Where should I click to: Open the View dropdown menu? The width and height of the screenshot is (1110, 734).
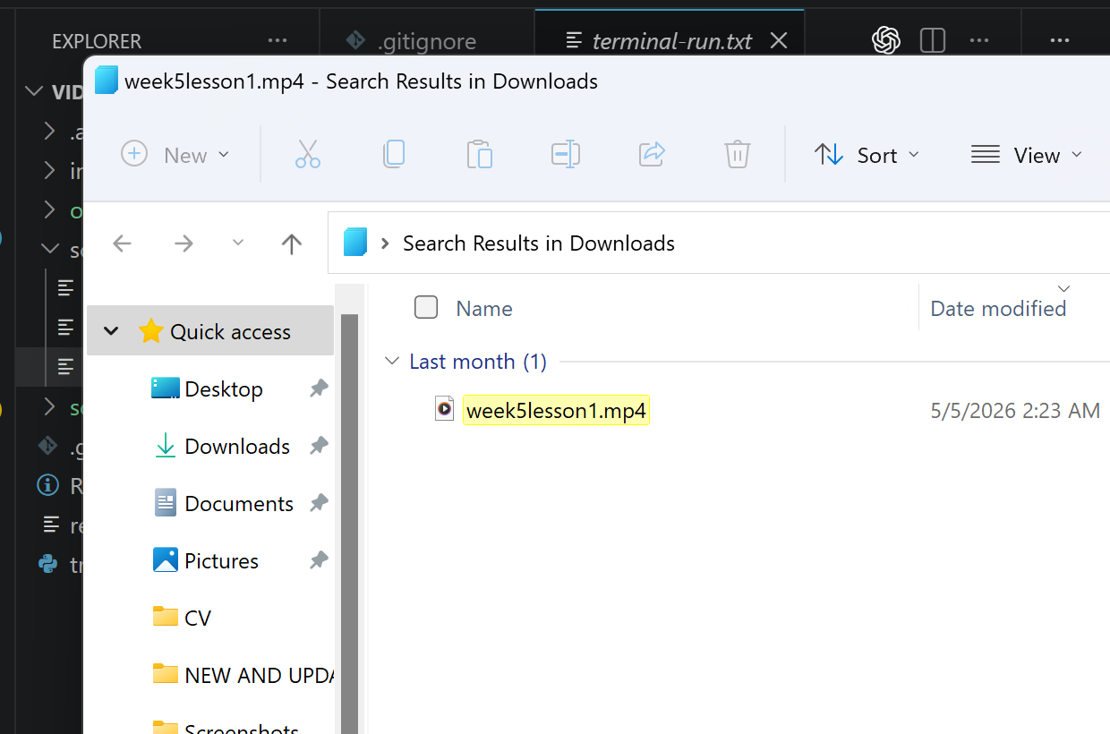click(1028, 155)
